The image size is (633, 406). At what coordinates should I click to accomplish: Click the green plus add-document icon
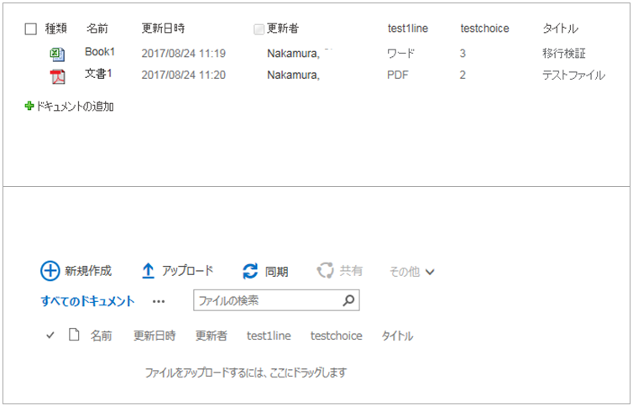coord(29,107)
